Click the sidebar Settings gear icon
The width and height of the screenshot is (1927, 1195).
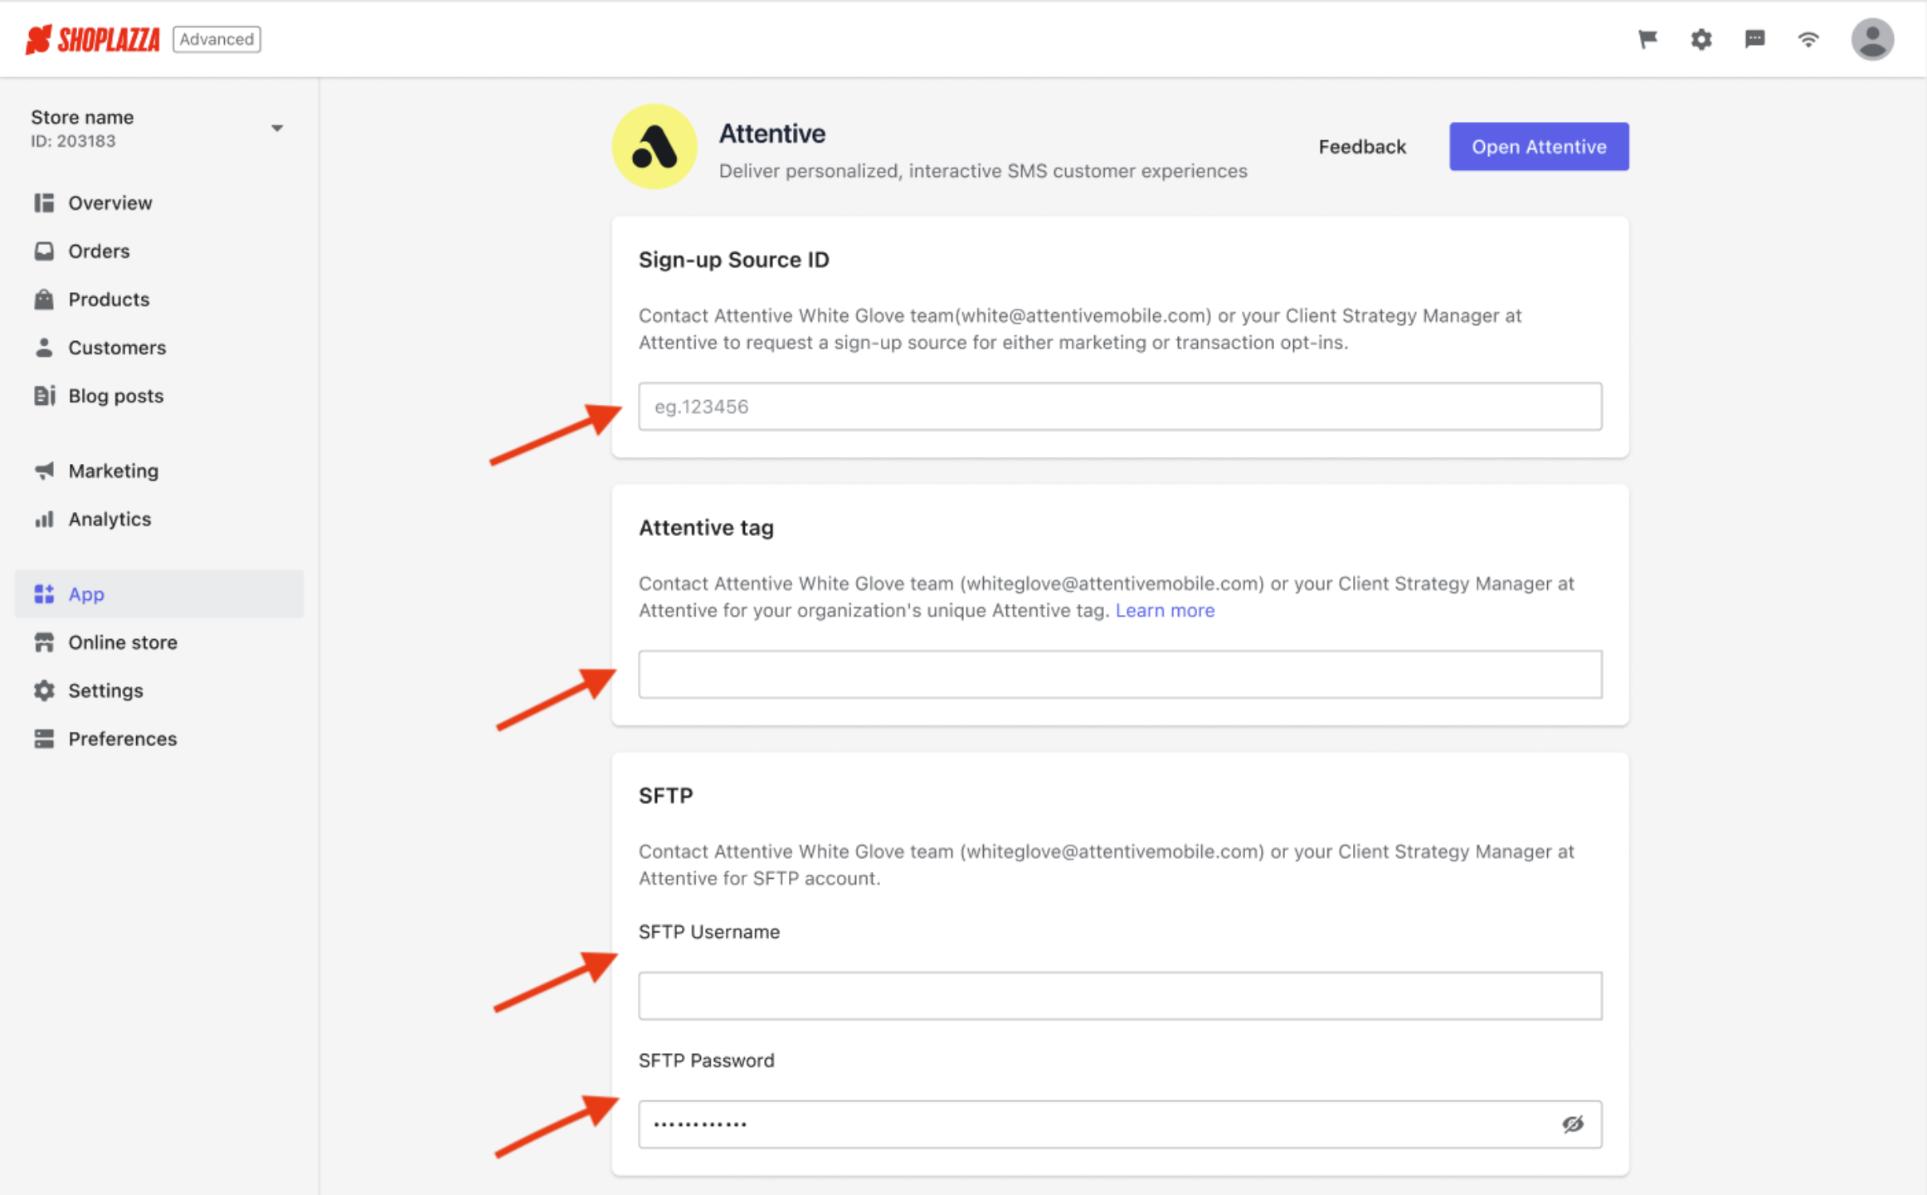pos(44,690)
